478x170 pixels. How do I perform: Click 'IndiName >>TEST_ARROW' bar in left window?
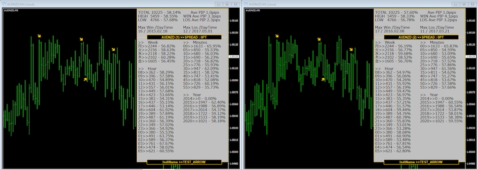(184, 162)
